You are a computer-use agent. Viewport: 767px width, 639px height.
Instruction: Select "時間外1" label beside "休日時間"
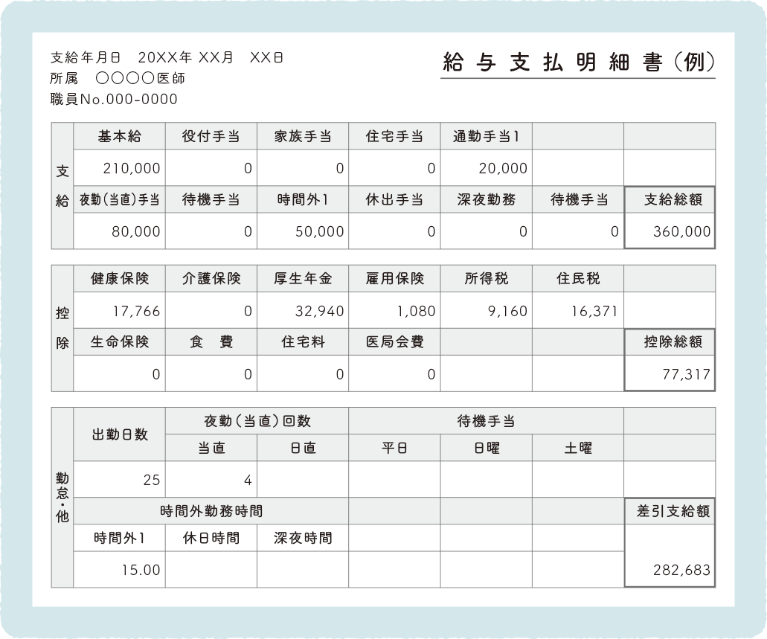click(x=119, y=539)
